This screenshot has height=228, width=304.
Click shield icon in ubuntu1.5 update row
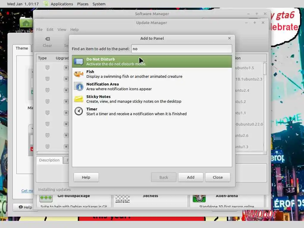click(47, 67)
